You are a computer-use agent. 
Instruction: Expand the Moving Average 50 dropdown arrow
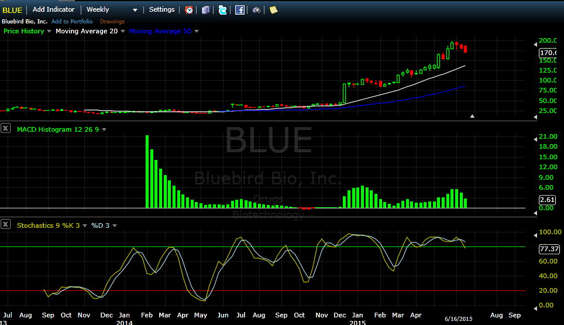click(197, 31)
